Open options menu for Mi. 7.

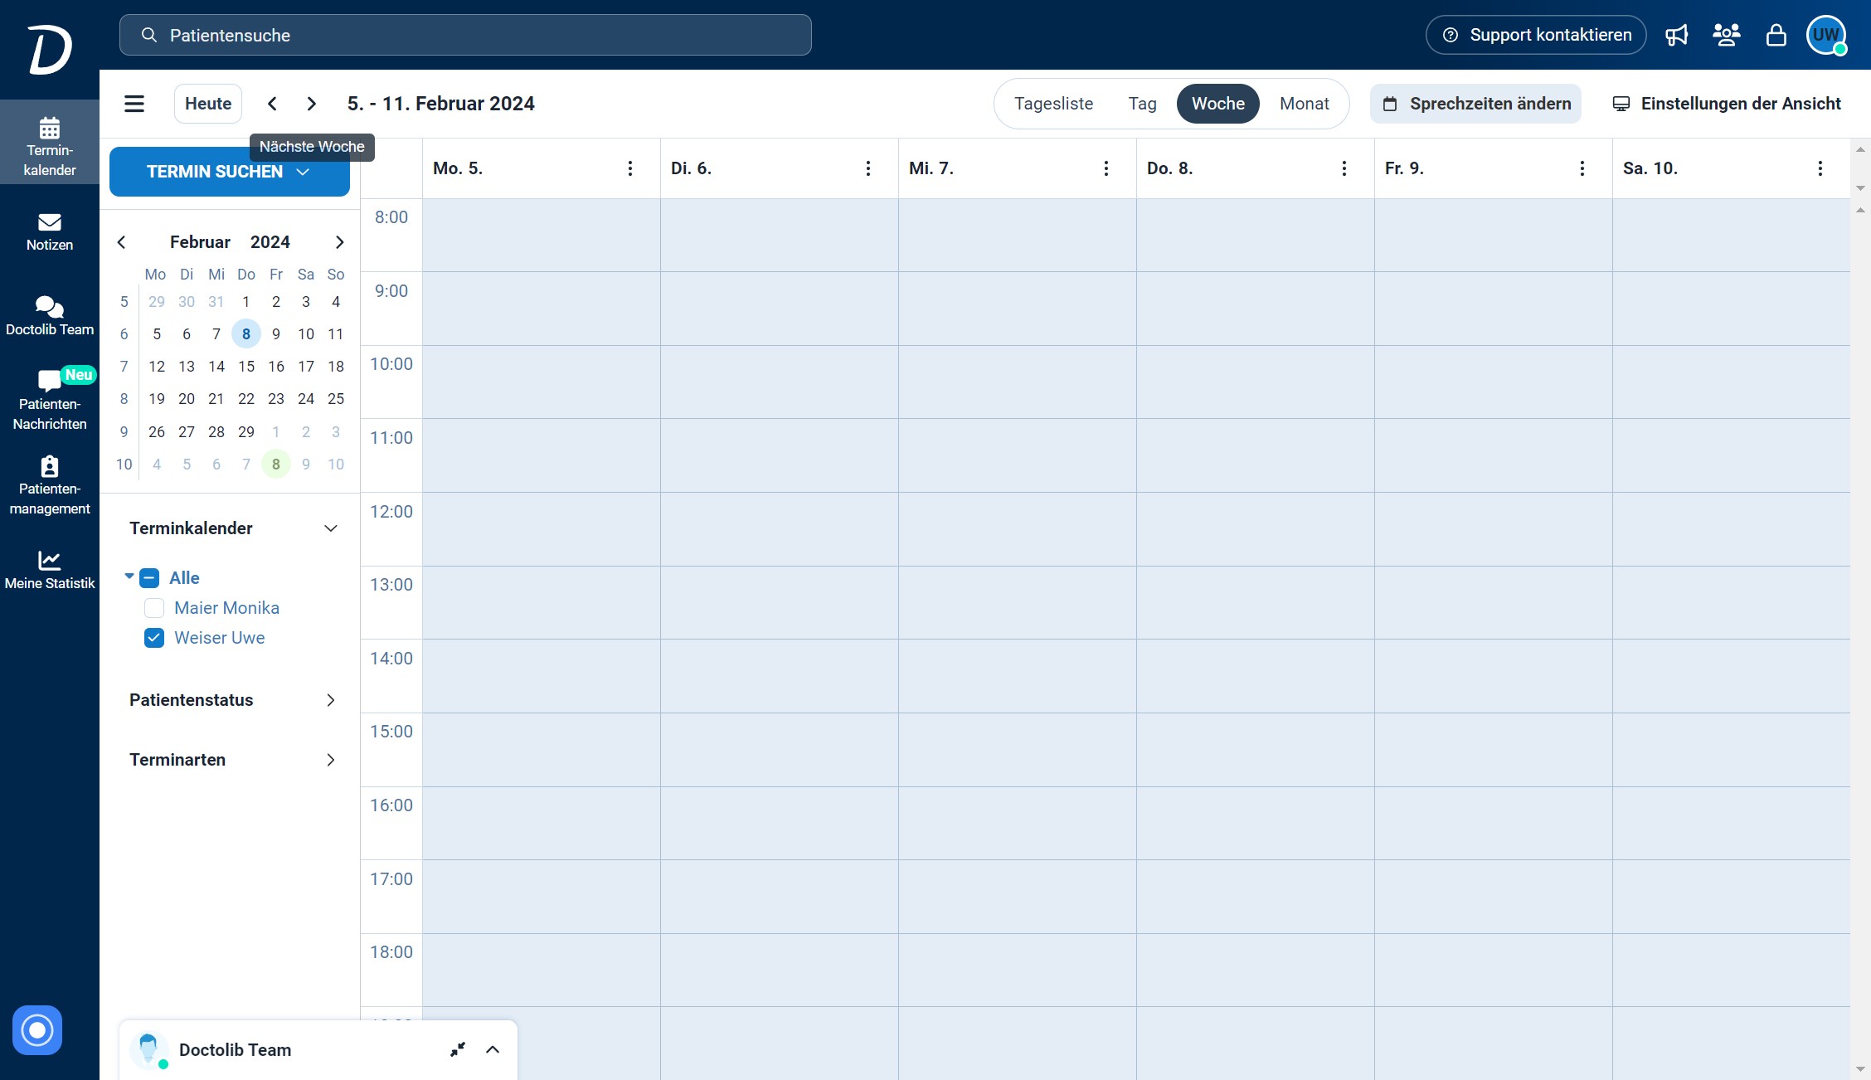tap(1106, 168)
